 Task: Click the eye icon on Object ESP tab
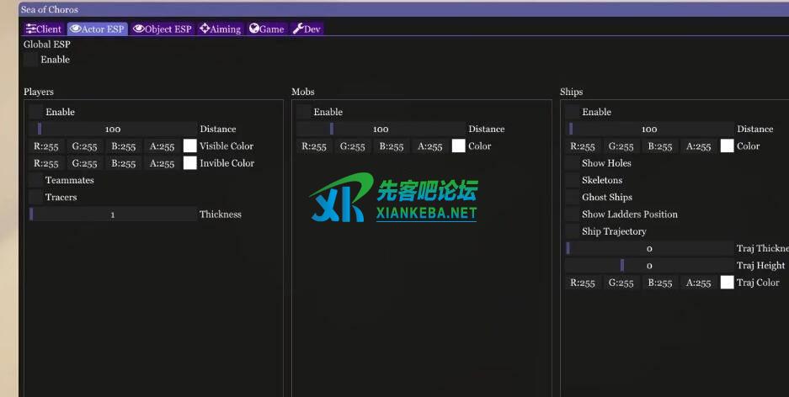139,29
